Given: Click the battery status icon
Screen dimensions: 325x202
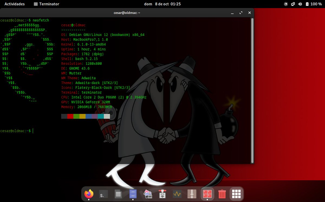Looking at the screenshot, I should (x=307, y=4).
